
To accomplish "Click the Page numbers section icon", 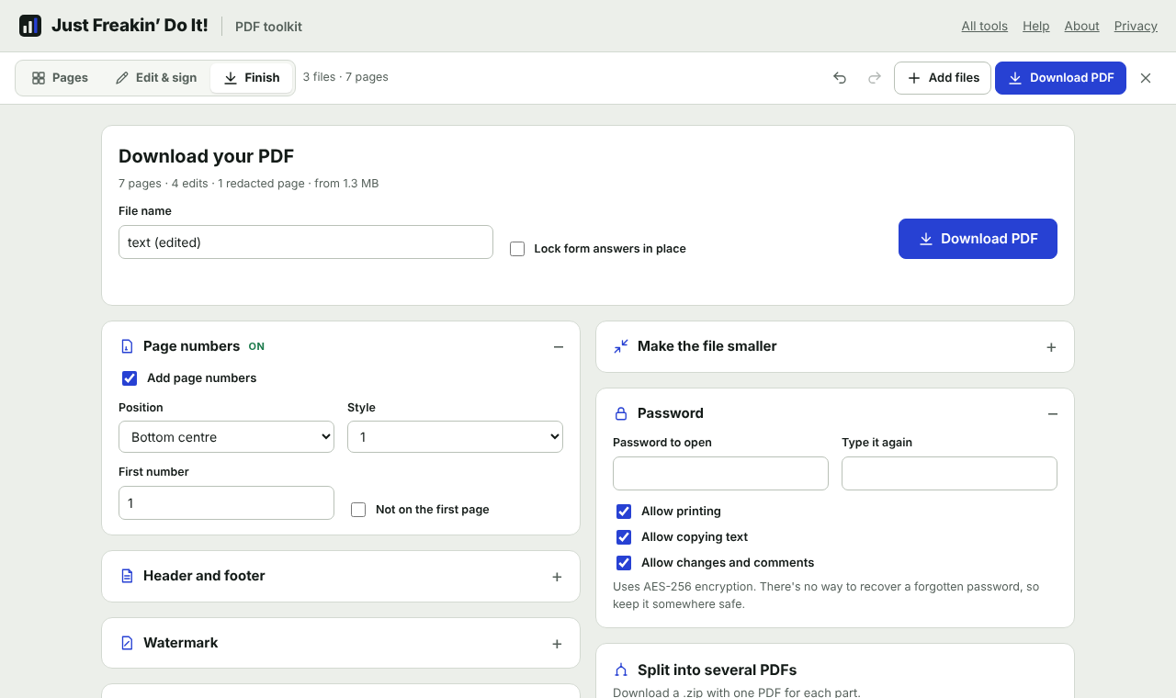I will (128, 346).
